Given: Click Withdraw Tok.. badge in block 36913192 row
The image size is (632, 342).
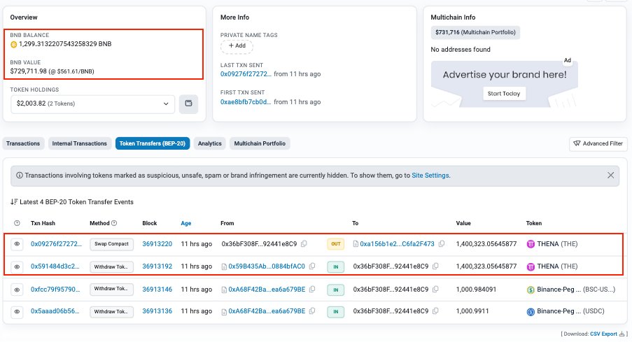Looking at the screenshot, I should pos(111,266).
